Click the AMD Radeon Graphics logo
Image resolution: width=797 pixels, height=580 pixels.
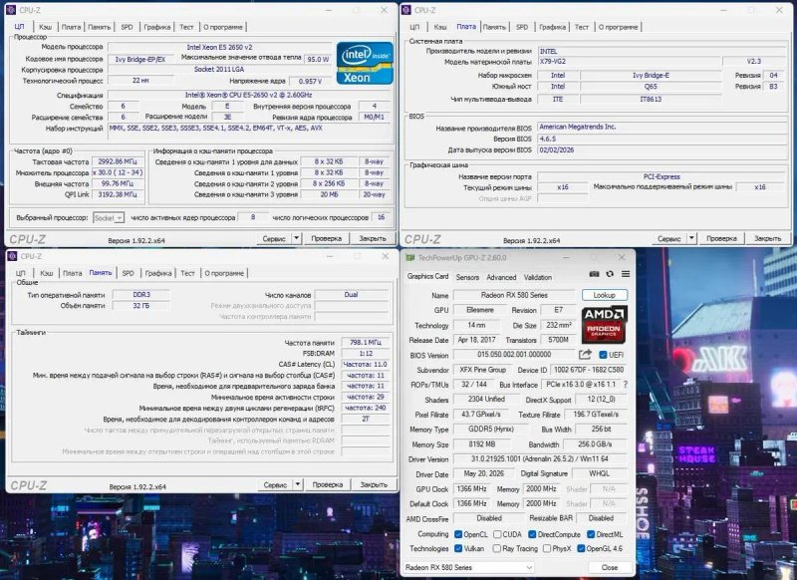pyautogui.click(x=605, y=324)
